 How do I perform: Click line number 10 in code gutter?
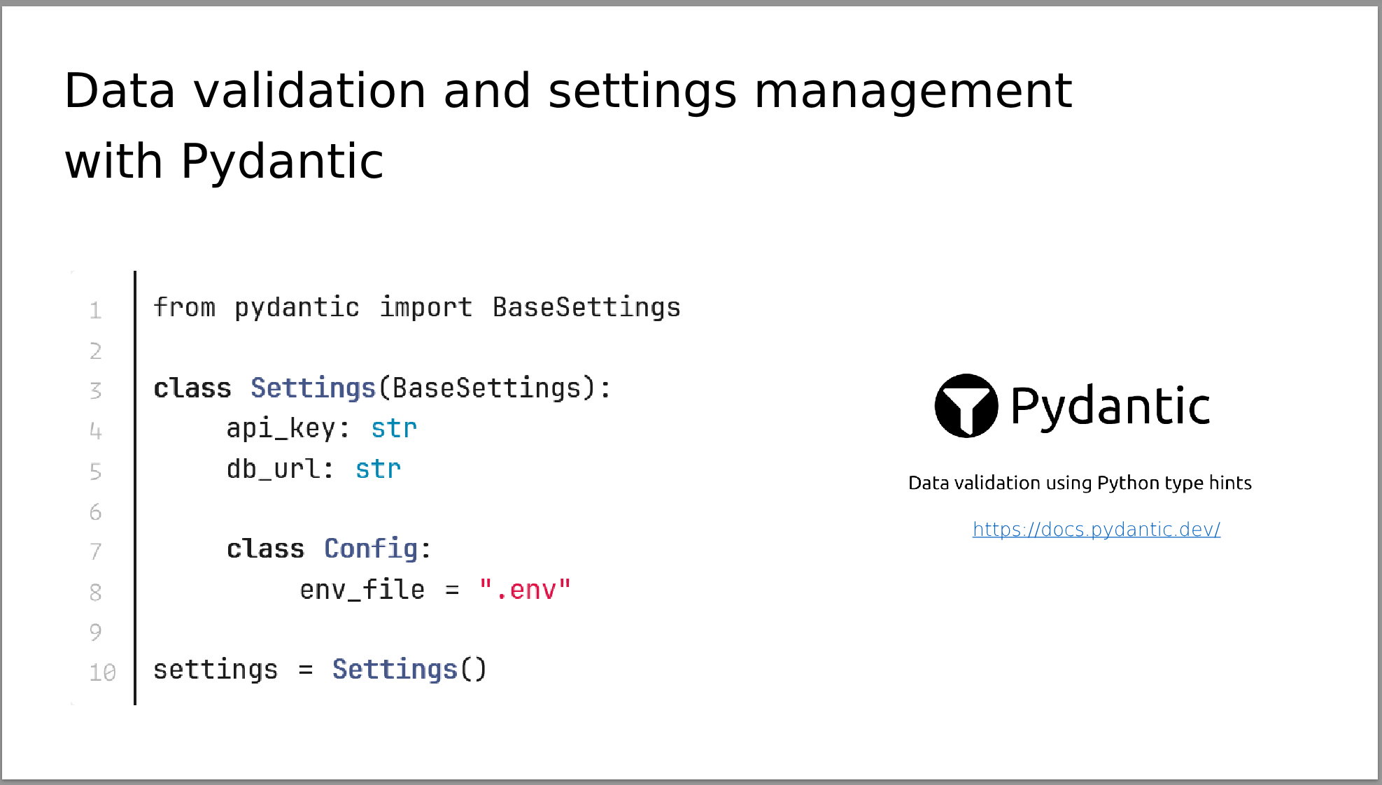coord(102,672)
